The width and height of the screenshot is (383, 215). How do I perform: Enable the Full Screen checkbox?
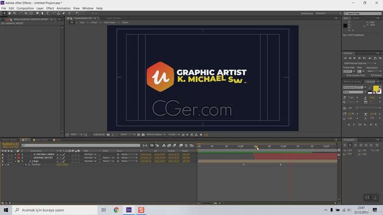[x=369, y=75]
